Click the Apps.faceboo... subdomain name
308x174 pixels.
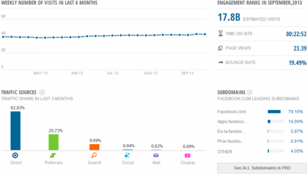(x=232, y=121)
